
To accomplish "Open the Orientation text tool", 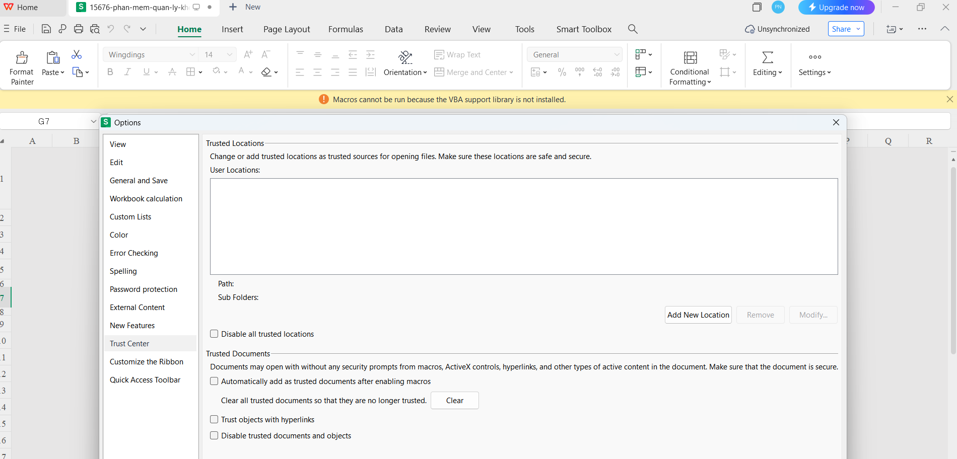I will point(405,58).
